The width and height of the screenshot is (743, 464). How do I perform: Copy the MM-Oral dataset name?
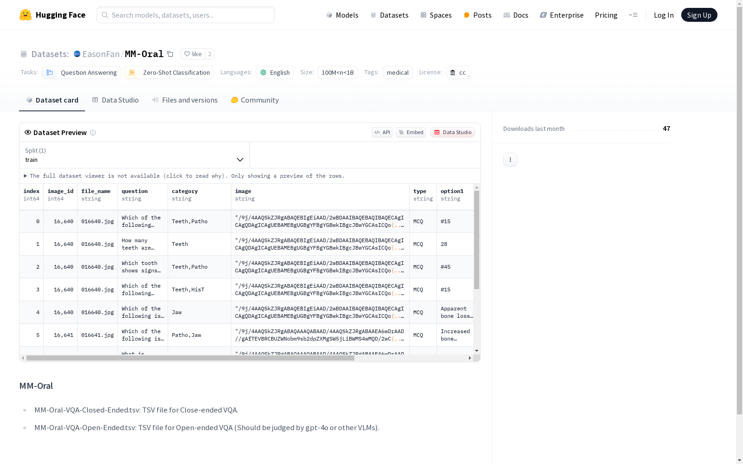[x=170, y=54]
